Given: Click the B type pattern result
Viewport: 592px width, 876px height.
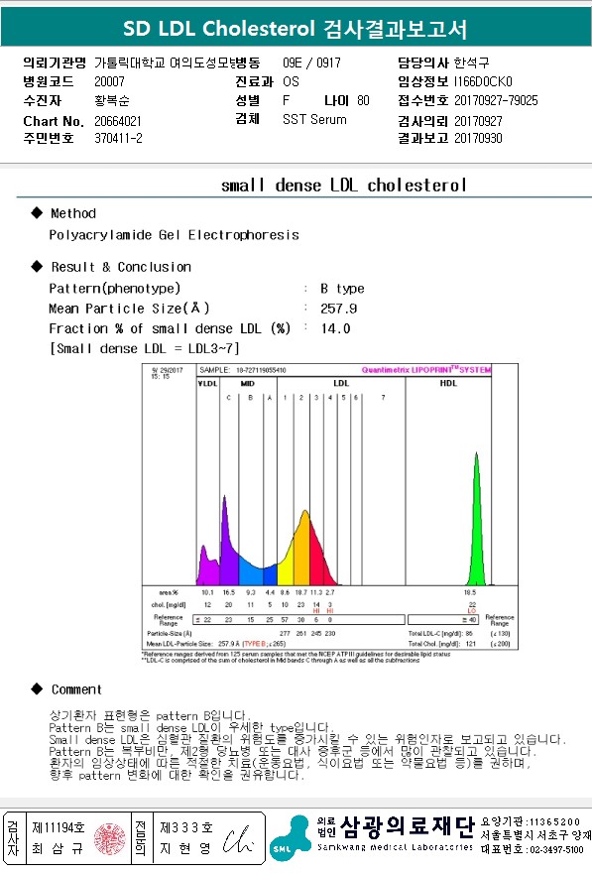Looking at the screenshot, I should click(x=342, y=289).
